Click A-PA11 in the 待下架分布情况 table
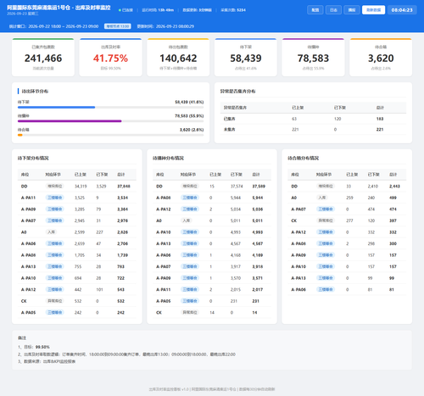 click(x=28, y=198)
